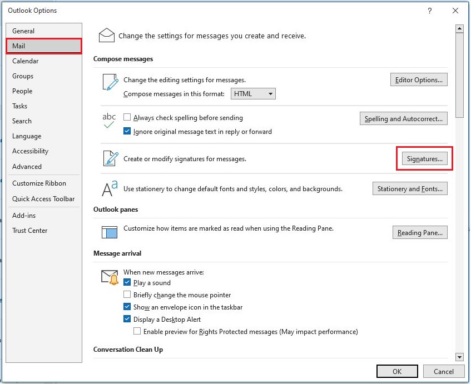
Task: Uncheck Play a sound option
Action: point(127,283)
